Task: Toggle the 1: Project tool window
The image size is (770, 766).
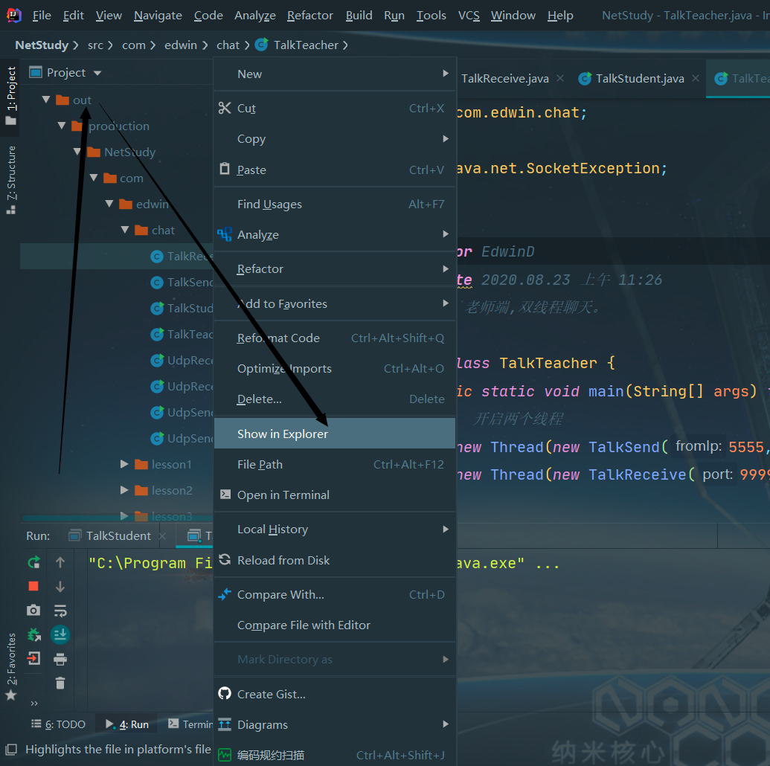Action: pyautogui.click(x=11, y=96)
